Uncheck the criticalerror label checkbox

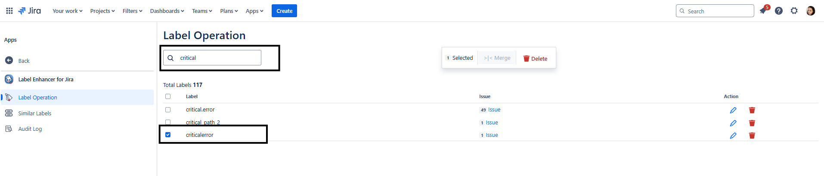click(168, 135)
